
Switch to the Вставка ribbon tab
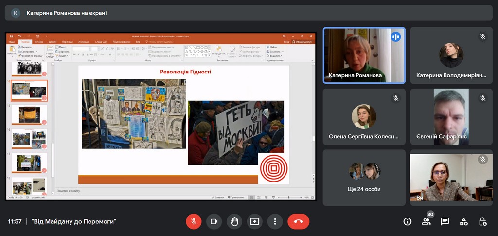tap(39, 42)
